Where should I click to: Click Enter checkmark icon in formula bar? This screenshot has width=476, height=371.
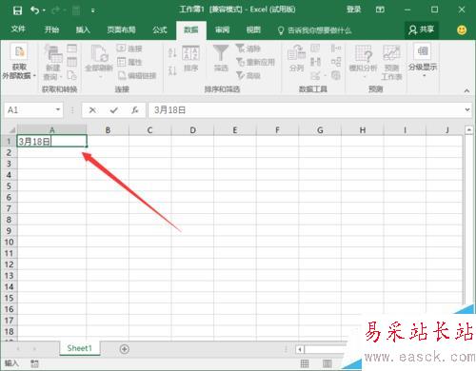(x=113, y=110)
